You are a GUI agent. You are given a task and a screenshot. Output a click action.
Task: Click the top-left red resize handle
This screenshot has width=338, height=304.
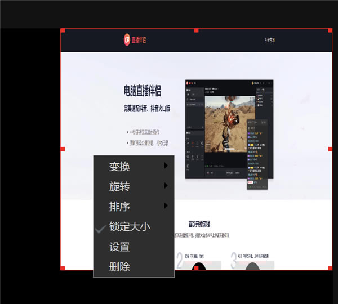click(x=62, y=30)
